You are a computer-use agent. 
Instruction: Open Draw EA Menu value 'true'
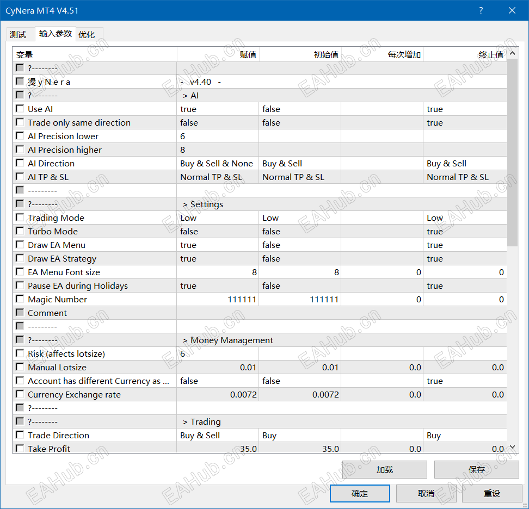(218, 245)
